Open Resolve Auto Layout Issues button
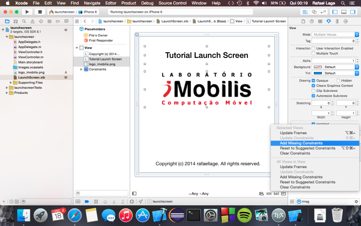Viewport: 361px width, 226px height. point(276,194)
